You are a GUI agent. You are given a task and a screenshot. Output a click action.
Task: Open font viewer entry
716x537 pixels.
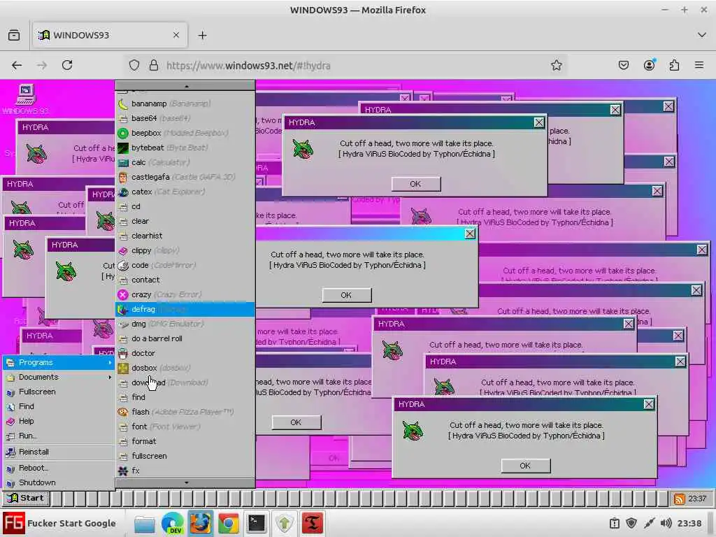(185, 427)
